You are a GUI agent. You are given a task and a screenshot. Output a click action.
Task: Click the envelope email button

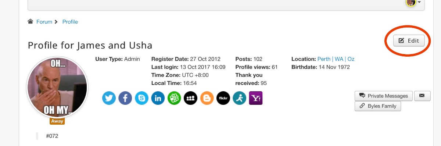point(422,96)
